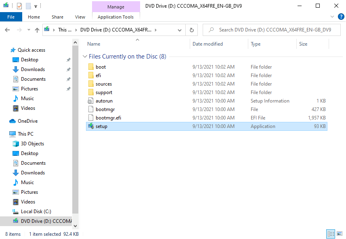The image size is (346, 239).
Task: Open the File menu
Action: click(x=11, y=17)
